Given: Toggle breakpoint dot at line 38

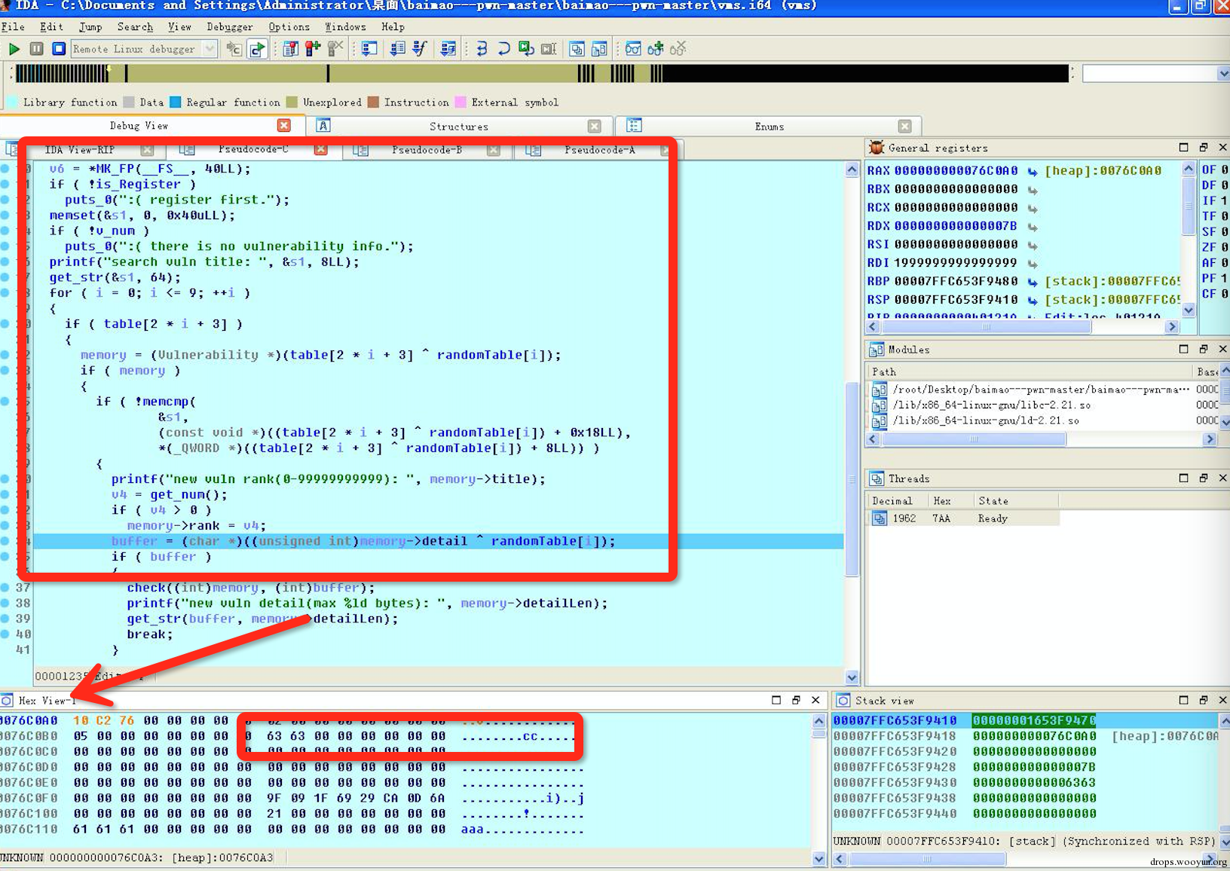Looking at the screenshot, I should point(5,603).
